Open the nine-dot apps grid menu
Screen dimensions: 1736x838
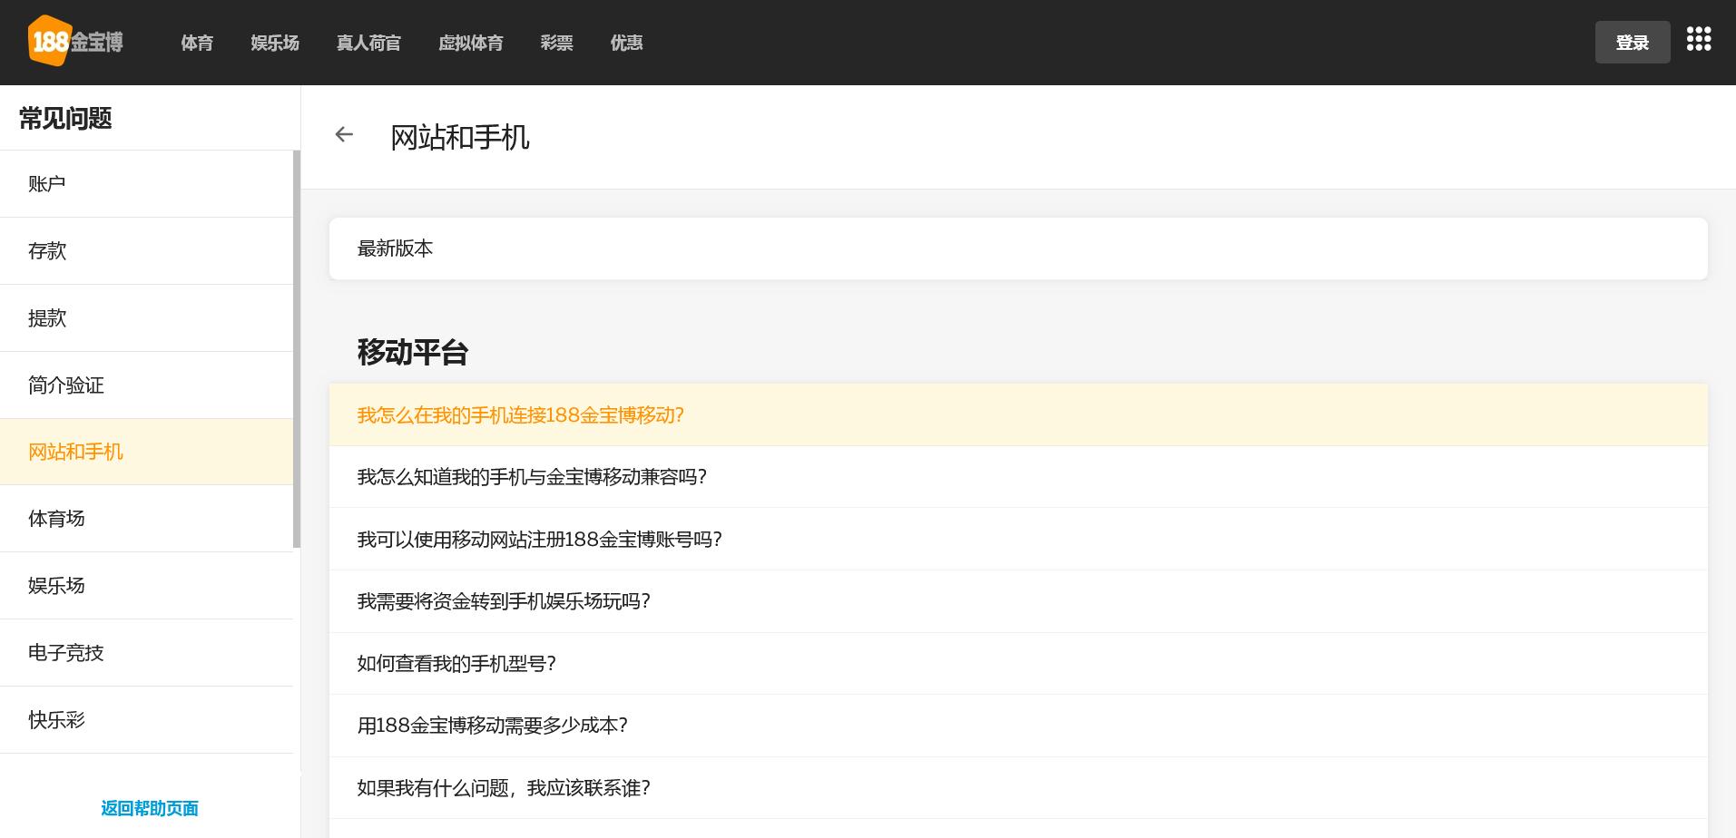coord(1698,39)
